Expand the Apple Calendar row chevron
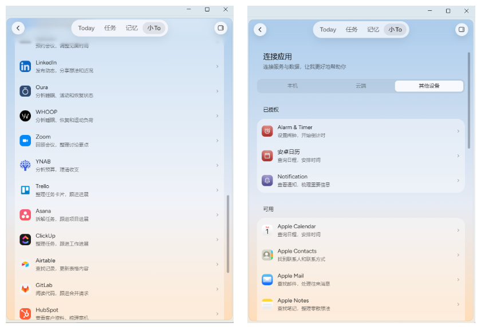 [x=458, y=230]
